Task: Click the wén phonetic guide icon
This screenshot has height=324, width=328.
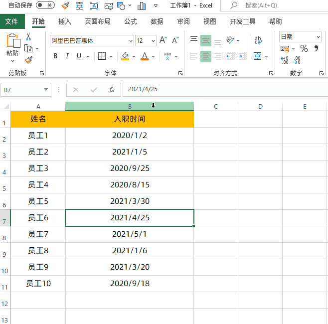Action: click(x=167, y=56)
